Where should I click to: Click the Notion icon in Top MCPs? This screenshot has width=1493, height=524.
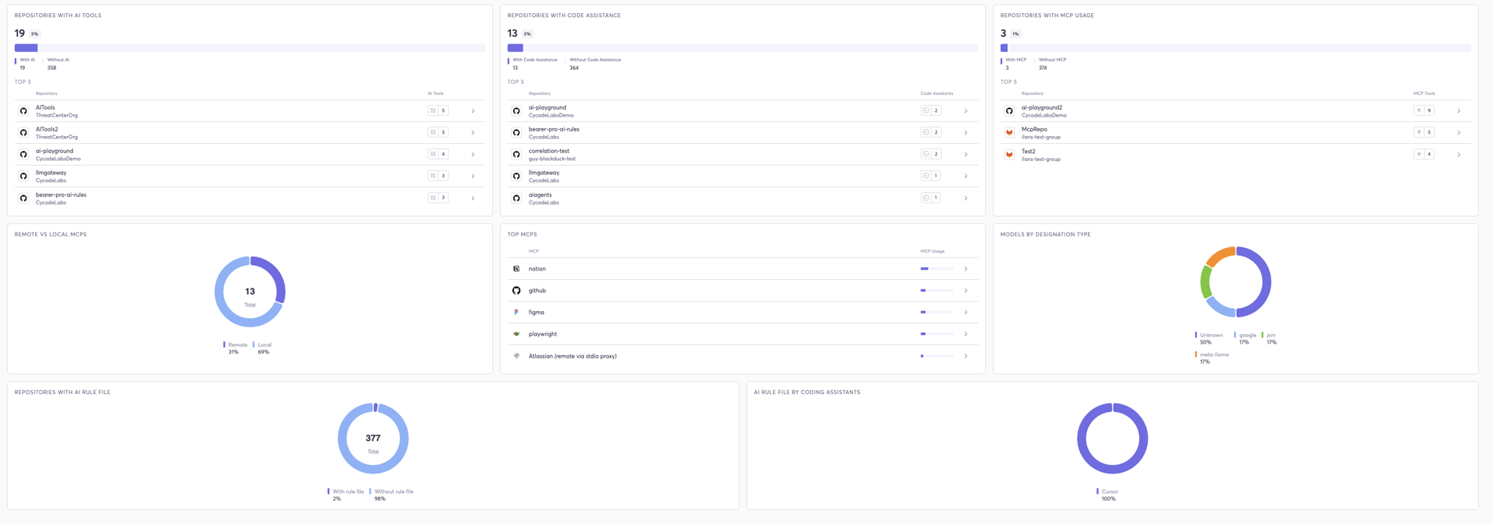coord(516,269)
